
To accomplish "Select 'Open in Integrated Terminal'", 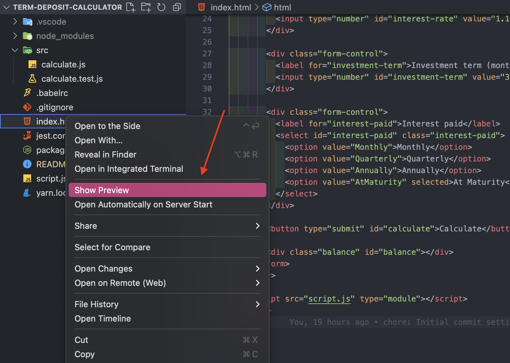I will point(167,169).
